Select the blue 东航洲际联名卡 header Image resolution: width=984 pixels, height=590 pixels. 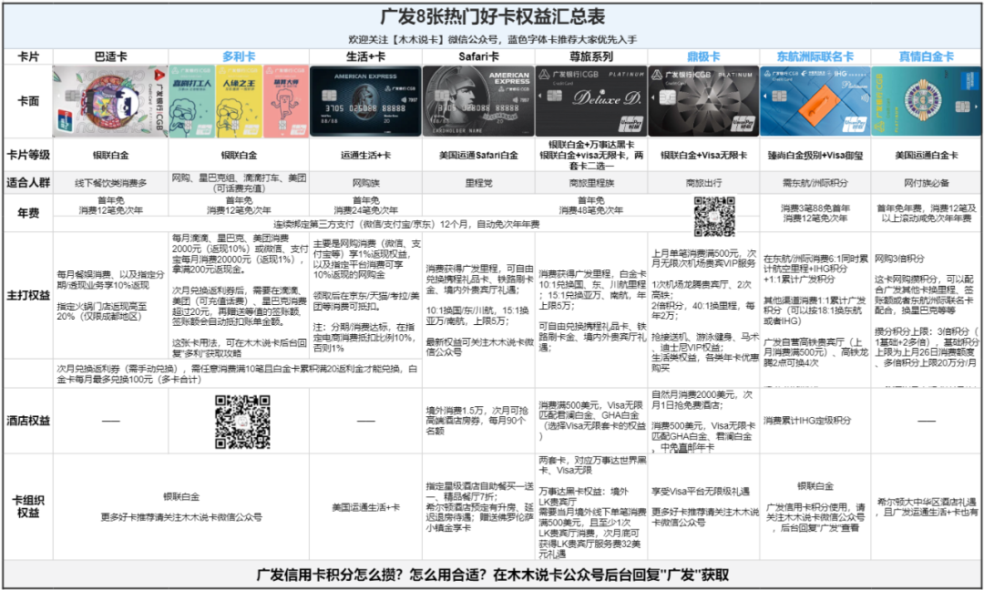click(815, 56)
